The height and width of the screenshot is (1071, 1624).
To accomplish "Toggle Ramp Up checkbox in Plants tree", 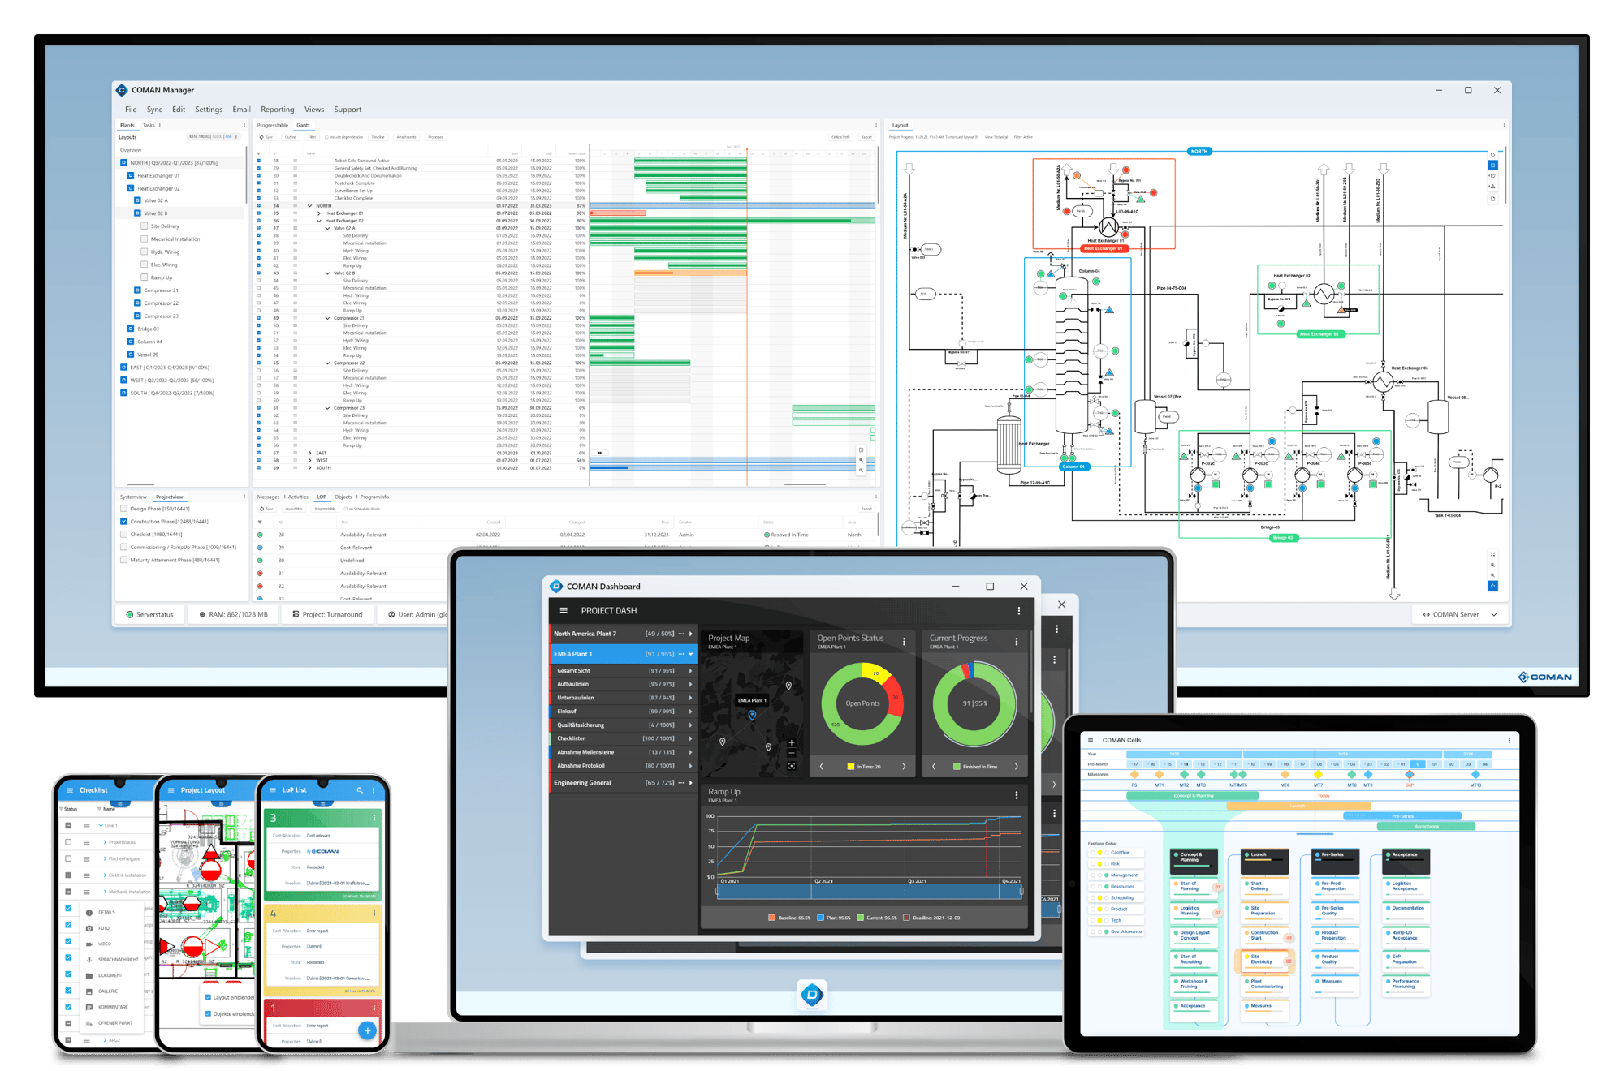I will click(145, 277).
